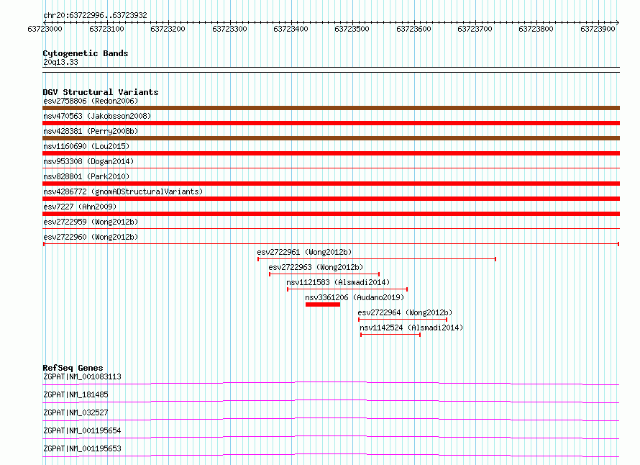
Task: Click ruler position 63723700
Action: click(475, 29)
